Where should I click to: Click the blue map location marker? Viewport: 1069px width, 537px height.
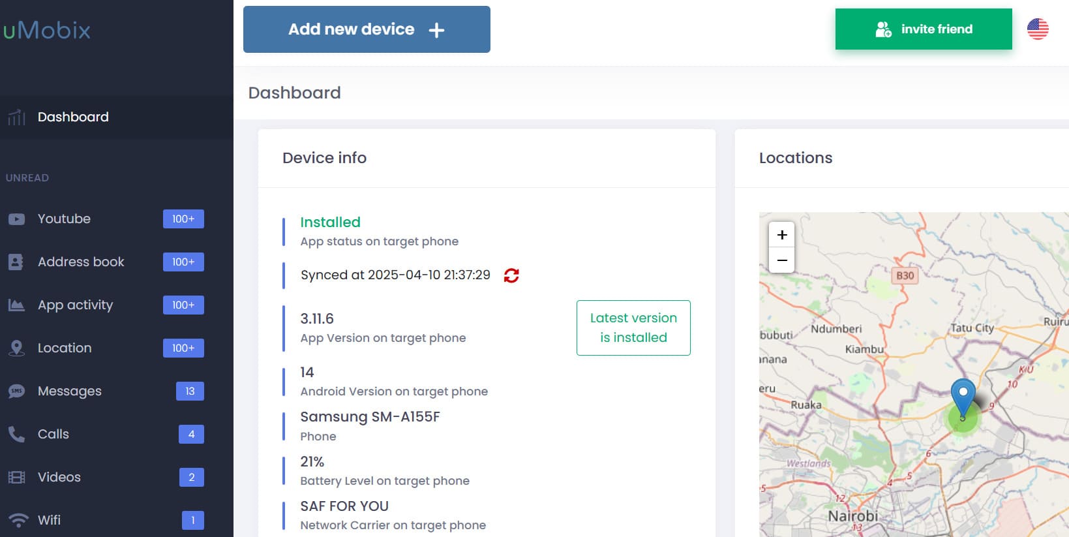click(x=963, y=399)
